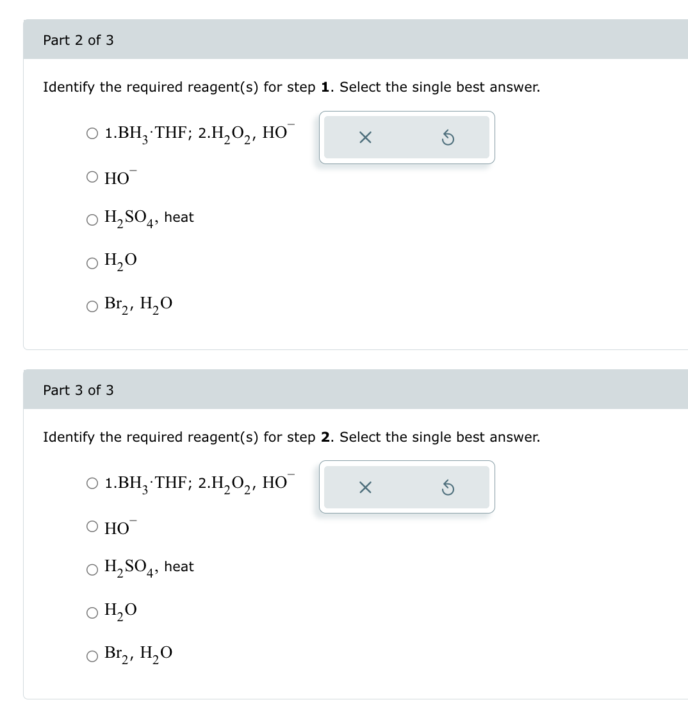Click the X icon in Part 2 feedback box
Screen dimensions: 688x727
(x=364, y=137)
